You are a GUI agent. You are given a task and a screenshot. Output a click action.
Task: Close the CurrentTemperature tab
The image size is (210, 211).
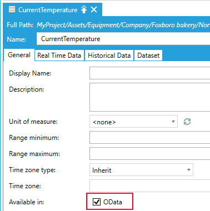[x=94, y=9]
